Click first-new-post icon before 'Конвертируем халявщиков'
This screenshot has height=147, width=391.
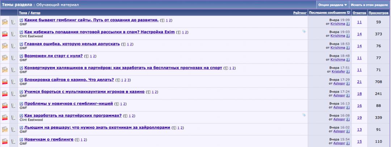point(21,68)
